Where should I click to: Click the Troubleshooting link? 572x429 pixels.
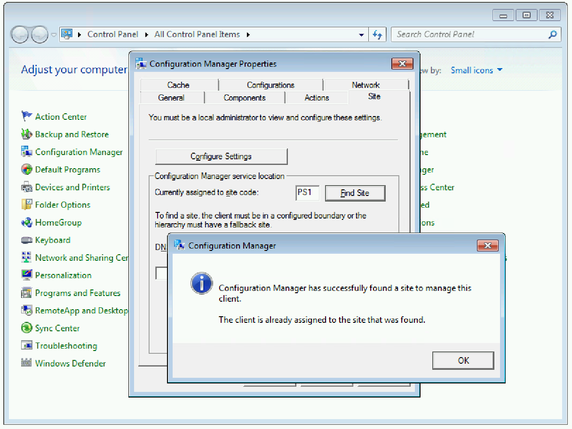click(x=66, y=346)
